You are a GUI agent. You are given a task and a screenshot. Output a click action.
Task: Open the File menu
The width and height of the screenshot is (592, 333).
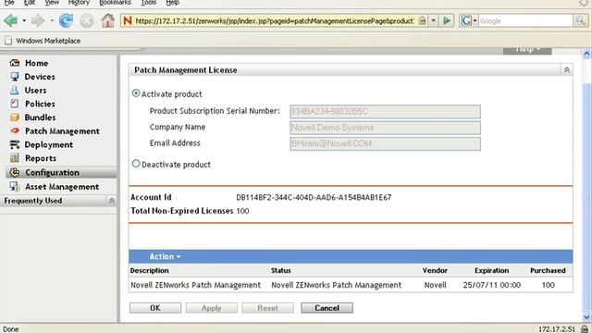pos(9,3)
